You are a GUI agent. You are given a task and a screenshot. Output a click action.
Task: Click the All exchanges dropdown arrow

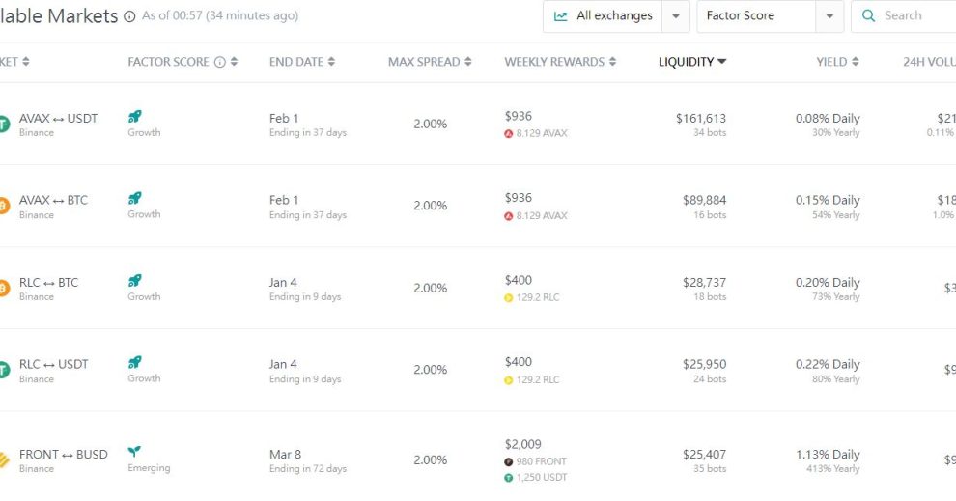(676, 16)
